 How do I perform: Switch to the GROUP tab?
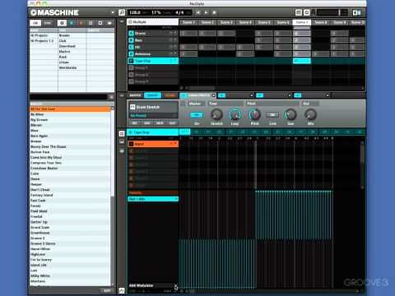click(152, 95)
